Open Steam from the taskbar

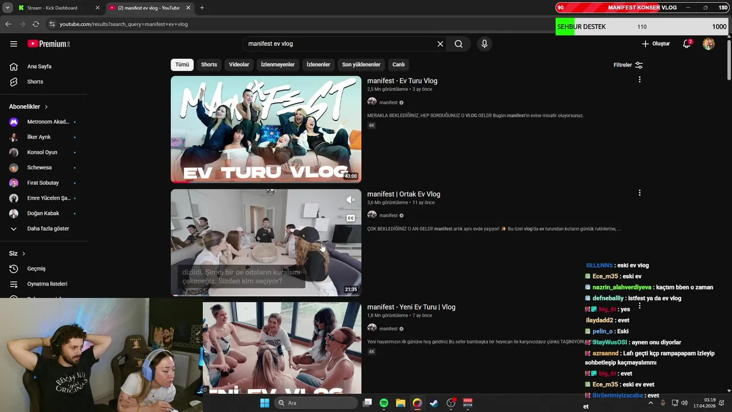[434, 403]
